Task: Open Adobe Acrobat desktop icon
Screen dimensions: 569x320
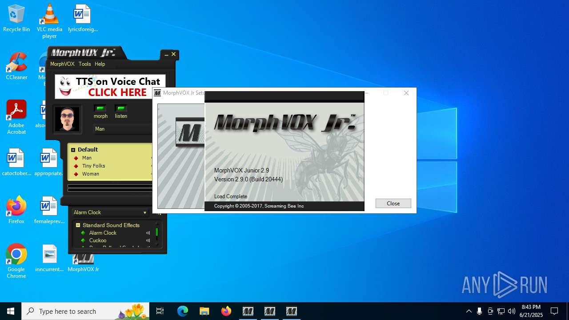Action: pyautogui.click(x=16, y=117)
